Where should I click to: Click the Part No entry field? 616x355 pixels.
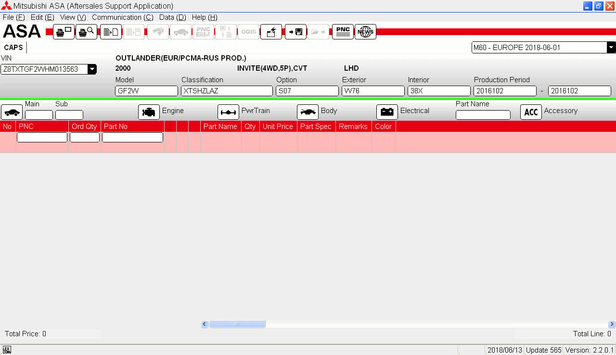click(132, 138)
